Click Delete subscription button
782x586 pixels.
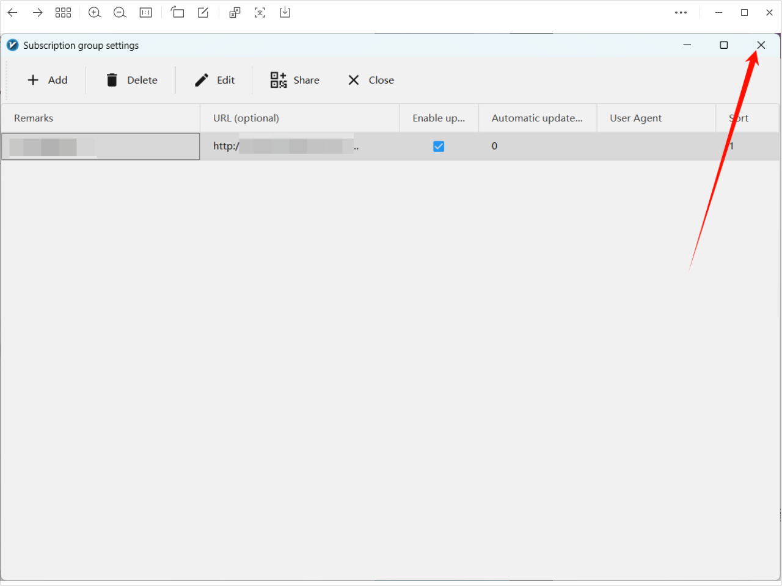pyautogui.click(x=132, y=80)
